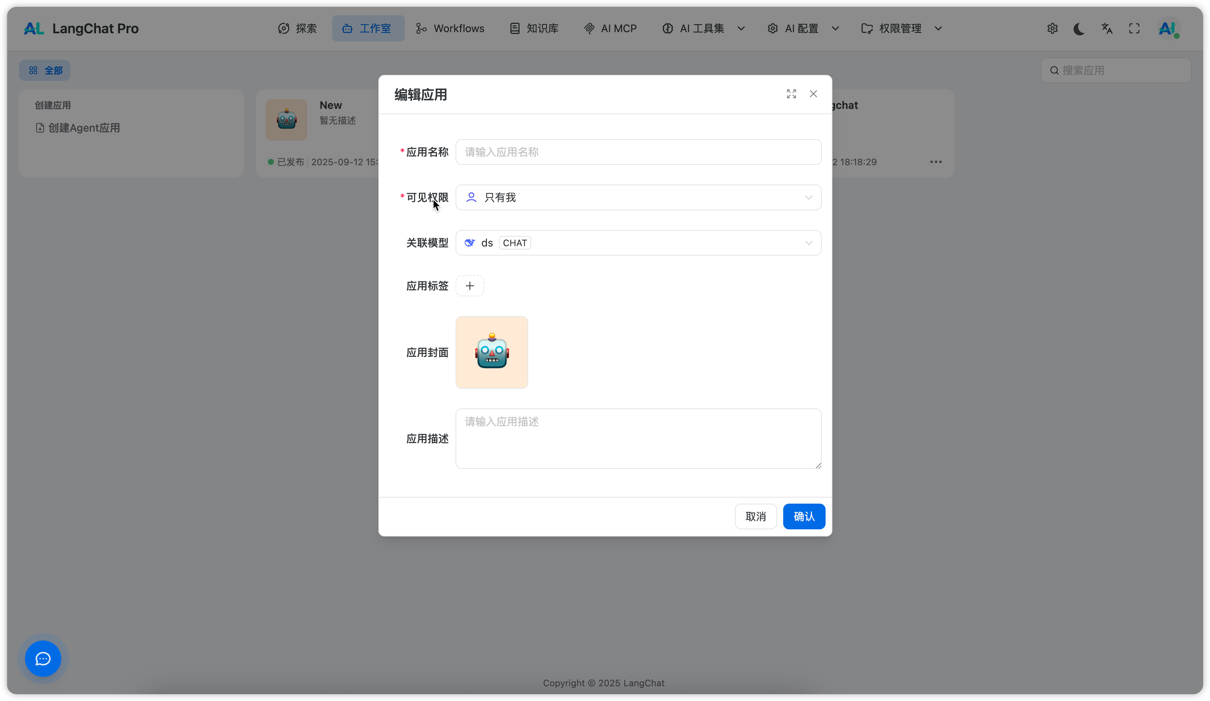The width and height of the screenshot is (1210, 701).
Task: Focus the application name input field
Action: click(638, 152)
